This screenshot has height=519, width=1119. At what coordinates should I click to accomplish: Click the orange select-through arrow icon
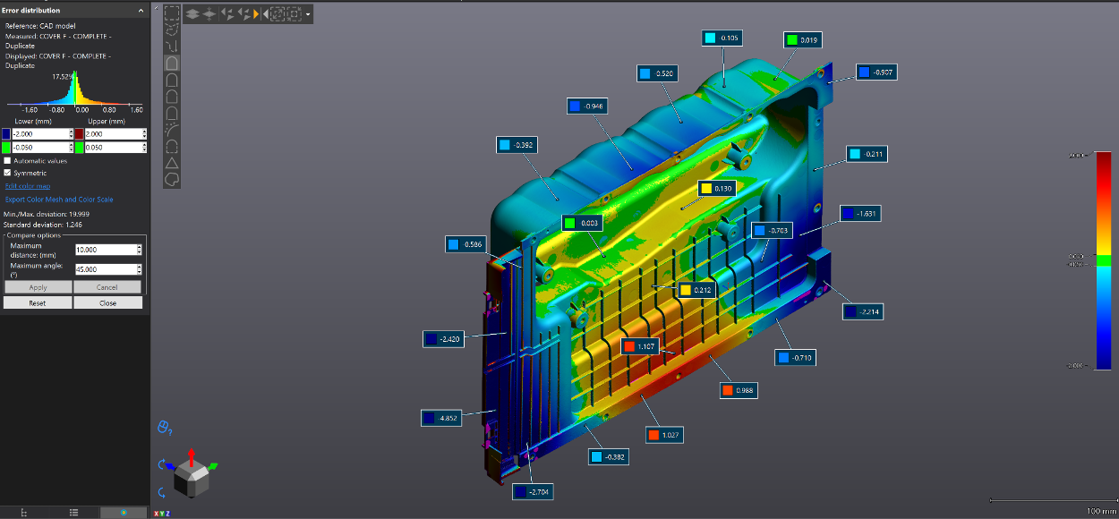256,14
